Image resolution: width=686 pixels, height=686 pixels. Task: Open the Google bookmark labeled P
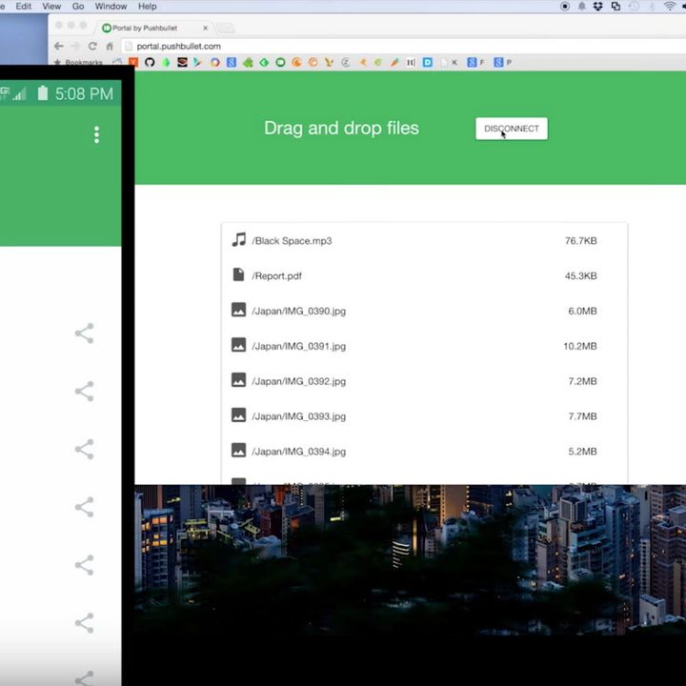[x=502, y=62]
